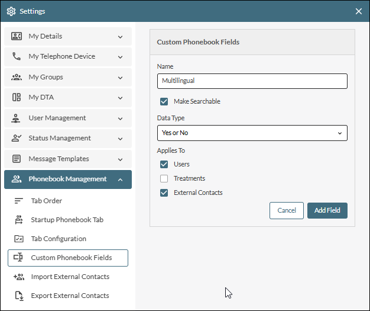Enable the Treatments checkbox
Screen dimensions: 370x311
[x=164, y=178]
